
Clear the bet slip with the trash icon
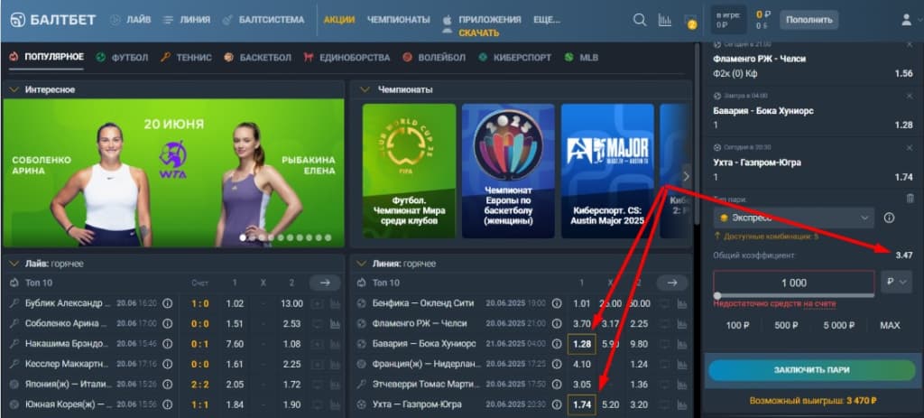point(910,199)
